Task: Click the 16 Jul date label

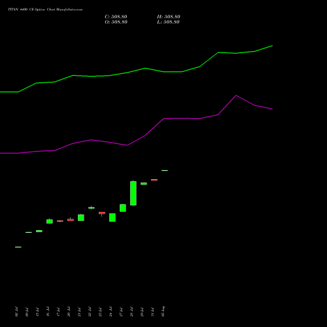Action: (48, 312)
